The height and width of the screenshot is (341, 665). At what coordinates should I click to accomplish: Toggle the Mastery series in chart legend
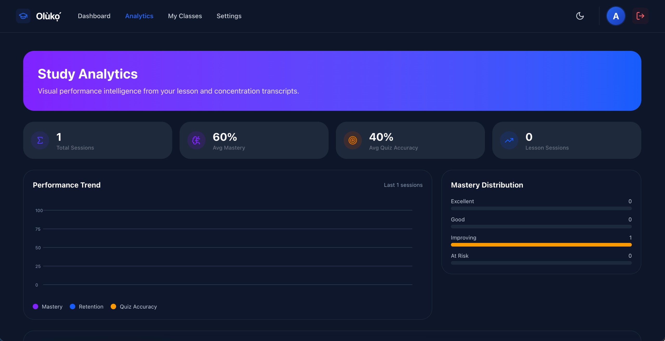[x=48, y=306]
